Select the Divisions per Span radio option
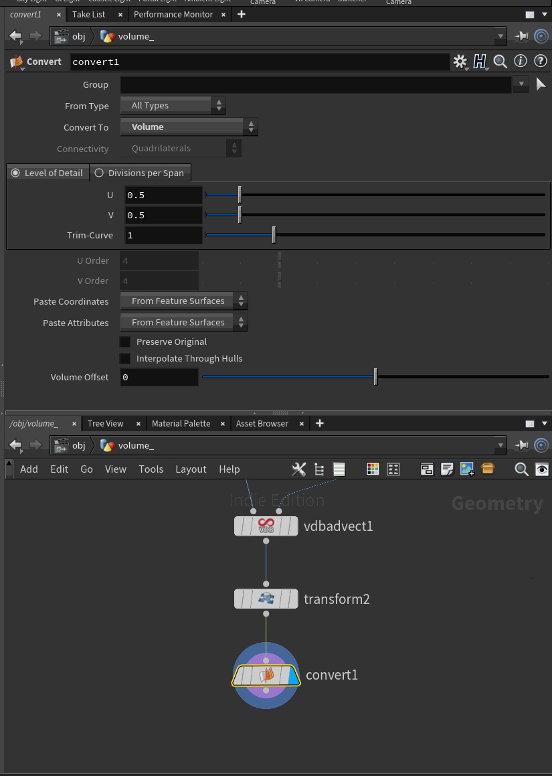The width and height of the screenshot is (552, 776). [x=139, y=173]
